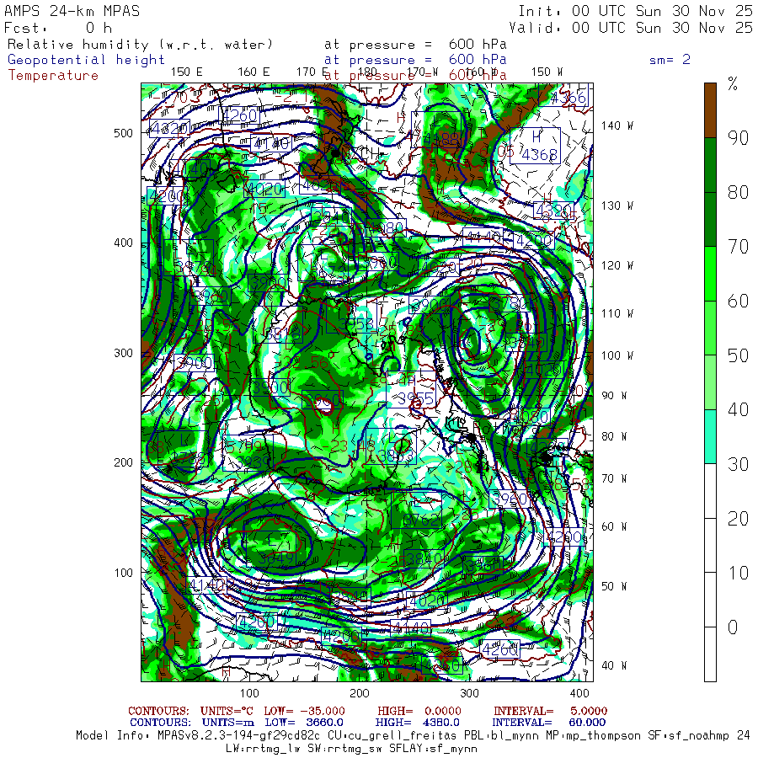Click the bright green 60–70% legend swatch
The height and width of the screenshot is (758, 758).
710,274
